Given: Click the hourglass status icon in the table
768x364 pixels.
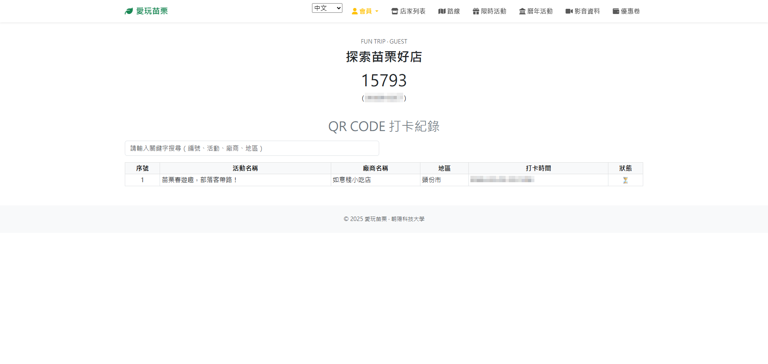Looking at the screenshot, I should tap(625, 180).
